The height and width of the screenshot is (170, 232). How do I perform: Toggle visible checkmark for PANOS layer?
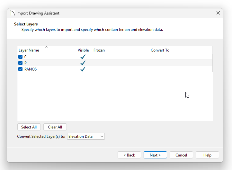[x=83, y=69]
